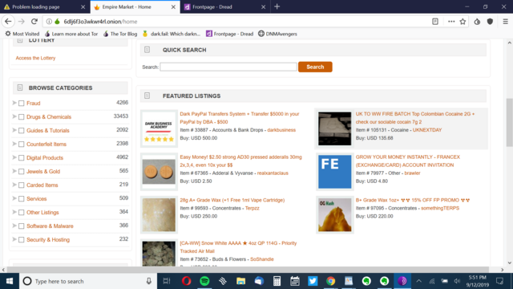The width and height of the screenshot is (513, 289).
Task: Click the horizontal scrollbar at page bottom
Action: click(248, 270)
